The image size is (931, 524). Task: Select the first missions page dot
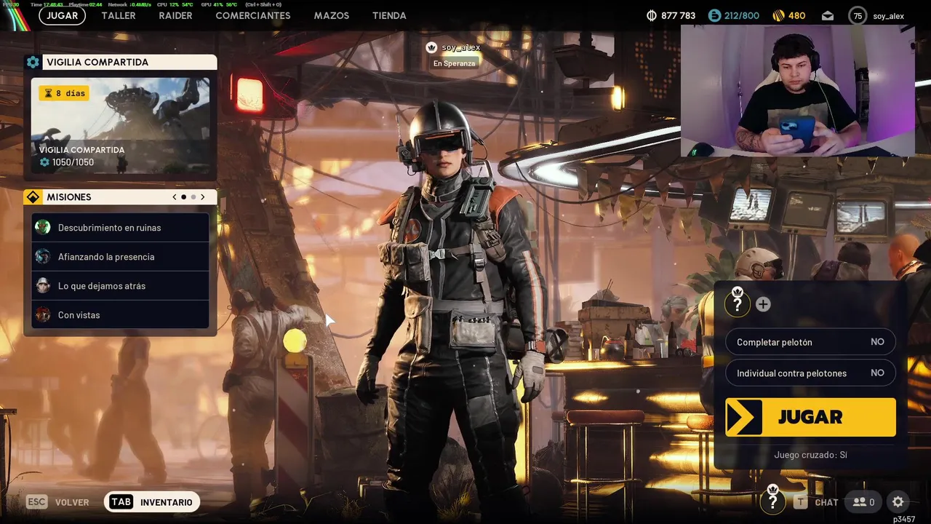point(184,197)
